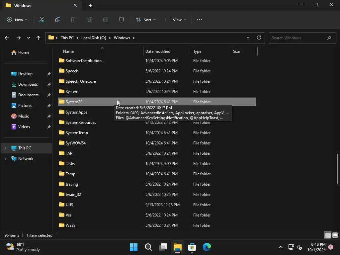
Task: Click the network icon in system tray
Action: (291, 247)
